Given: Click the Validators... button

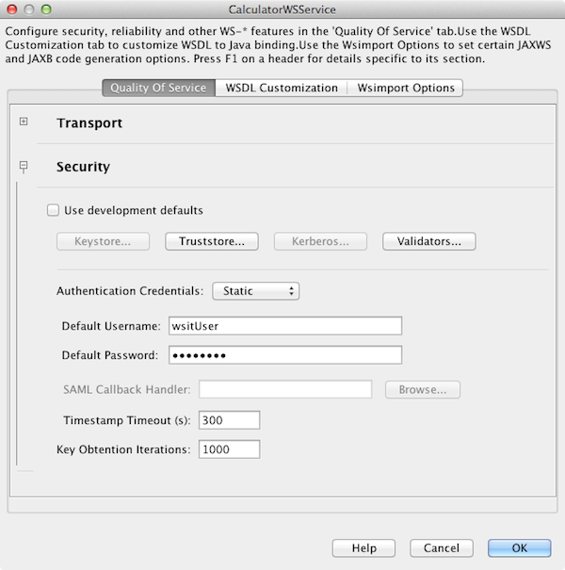Looking at the screenshot, I should point(428,241).
